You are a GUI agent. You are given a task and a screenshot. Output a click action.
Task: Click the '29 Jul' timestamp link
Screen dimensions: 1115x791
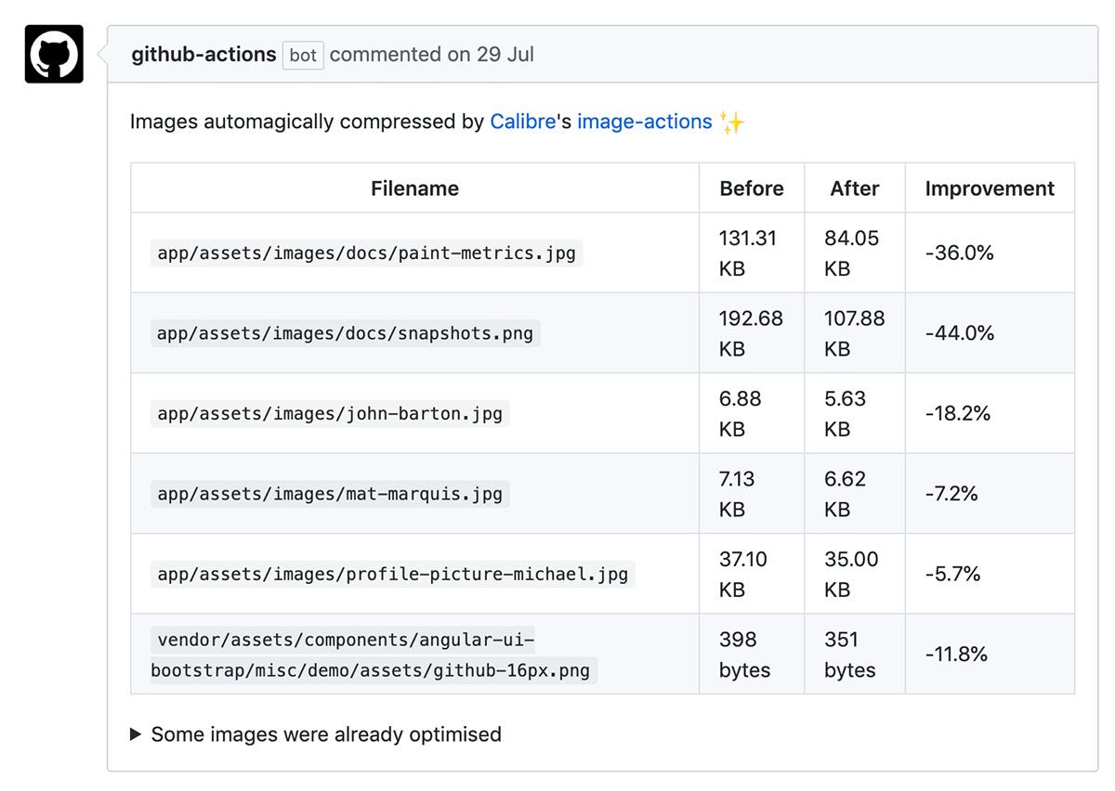tap(506, 54)
